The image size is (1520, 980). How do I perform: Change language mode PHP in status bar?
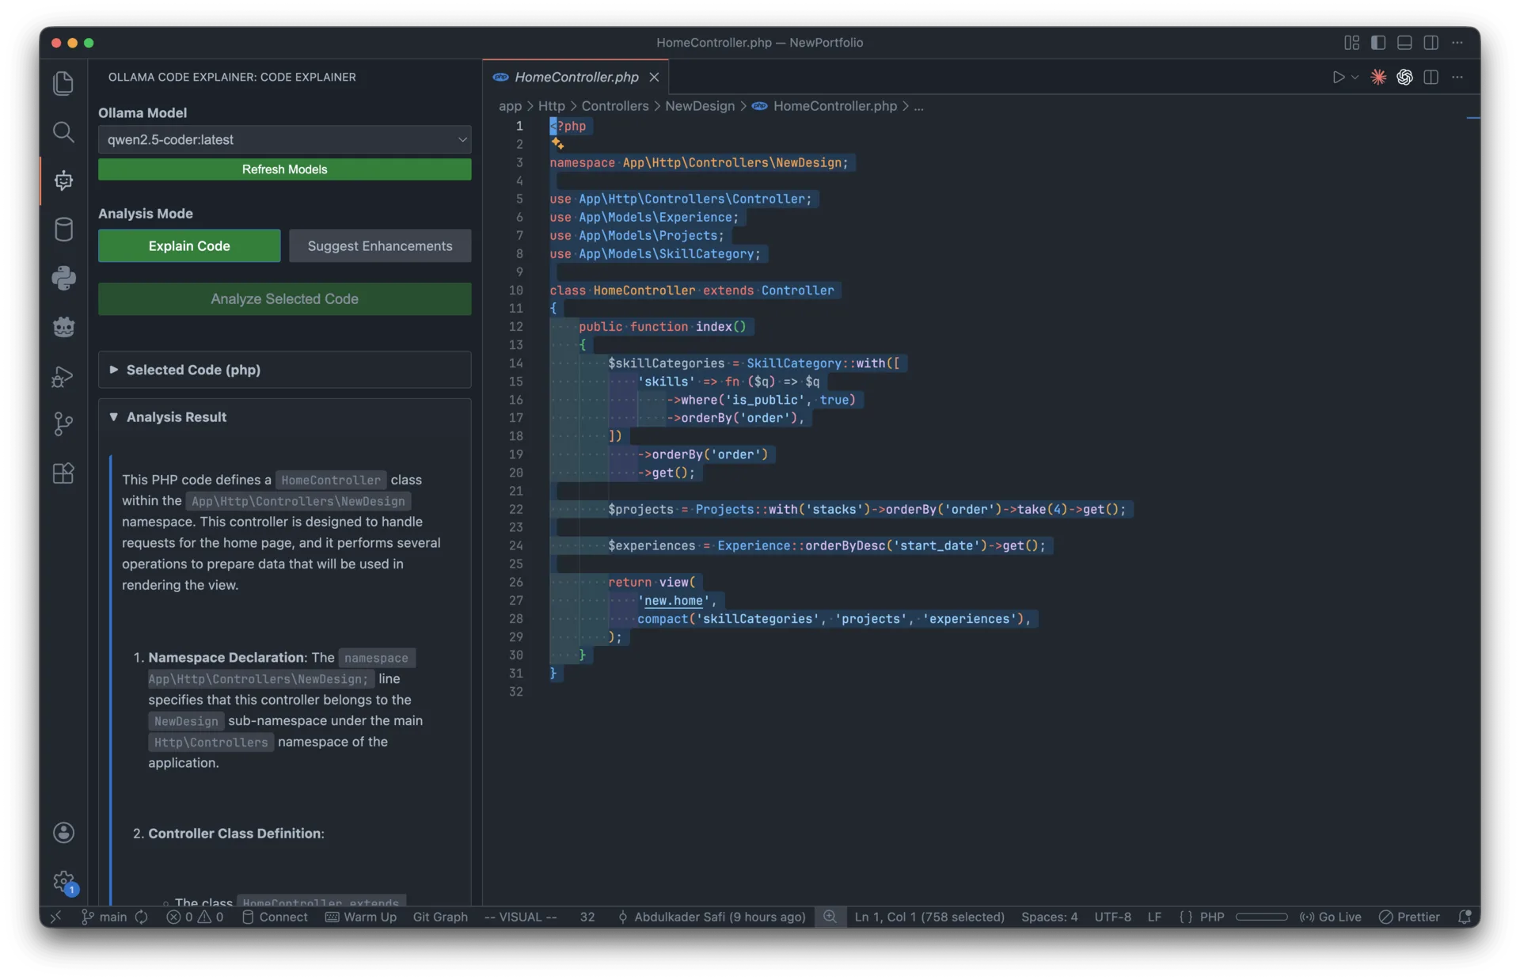[x=1212, y=917]
